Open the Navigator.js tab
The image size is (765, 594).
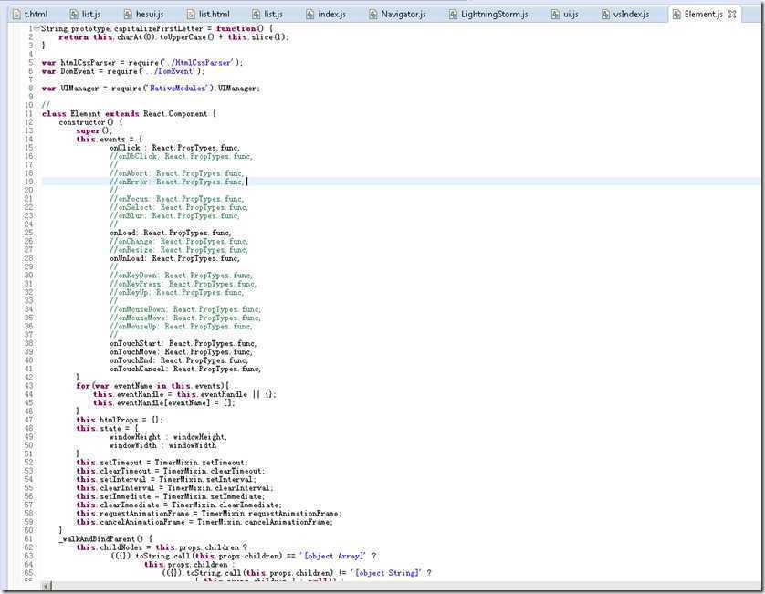point(403,15)
